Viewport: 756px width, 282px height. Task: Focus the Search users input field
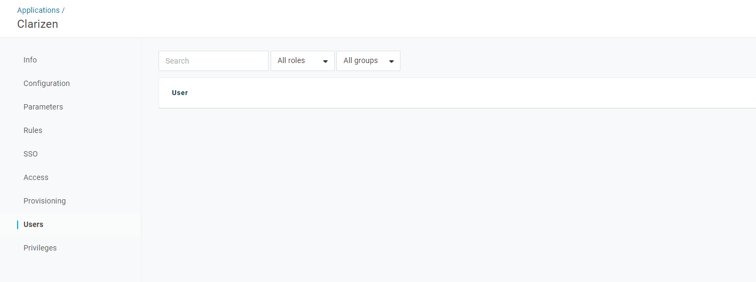coord(214,61)
